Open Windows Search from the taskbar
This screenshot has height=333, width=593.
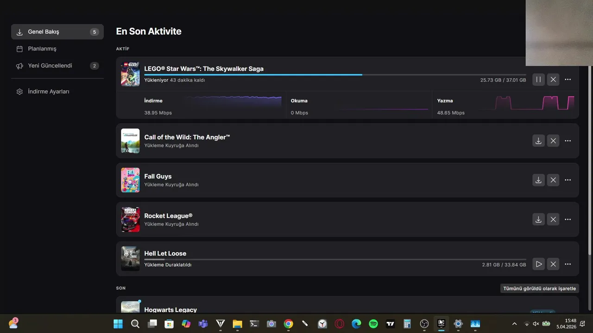[x=135, y=324]
